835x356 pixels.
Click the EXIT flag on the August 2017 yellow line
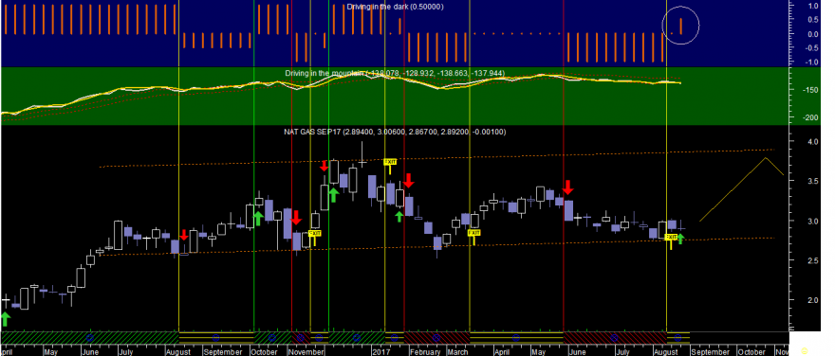[x=672, y=241]
